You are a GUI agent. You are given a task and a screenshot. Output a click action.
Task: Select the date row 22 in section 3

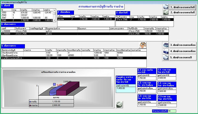[x=145, y=20]
